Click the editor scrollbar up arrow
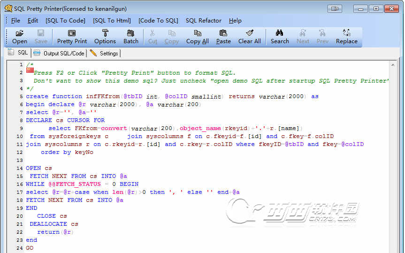 click(393, 65)
